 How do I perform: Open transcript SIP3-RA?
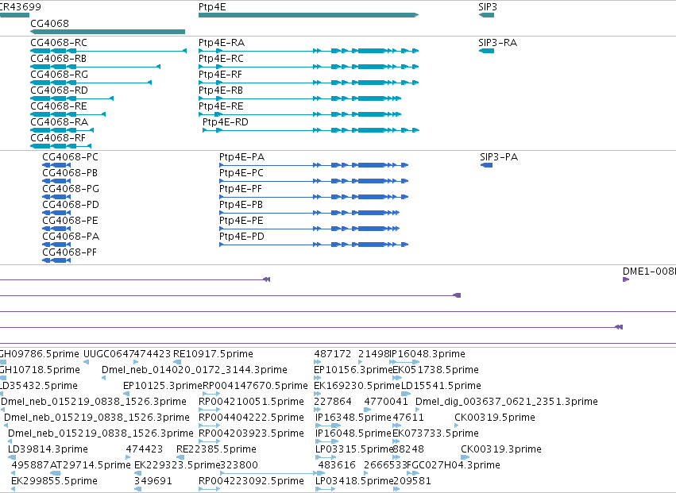coord(498,43)
